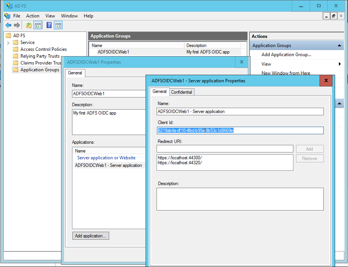
Task: Toggle Show/Hide Action Pane icon
Action: click(58, 25)
